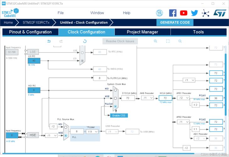The height and width of the screenshot is (157, 229).
Task: Open the Help menu
Action: pyautogui.click(x=127, y=13)
